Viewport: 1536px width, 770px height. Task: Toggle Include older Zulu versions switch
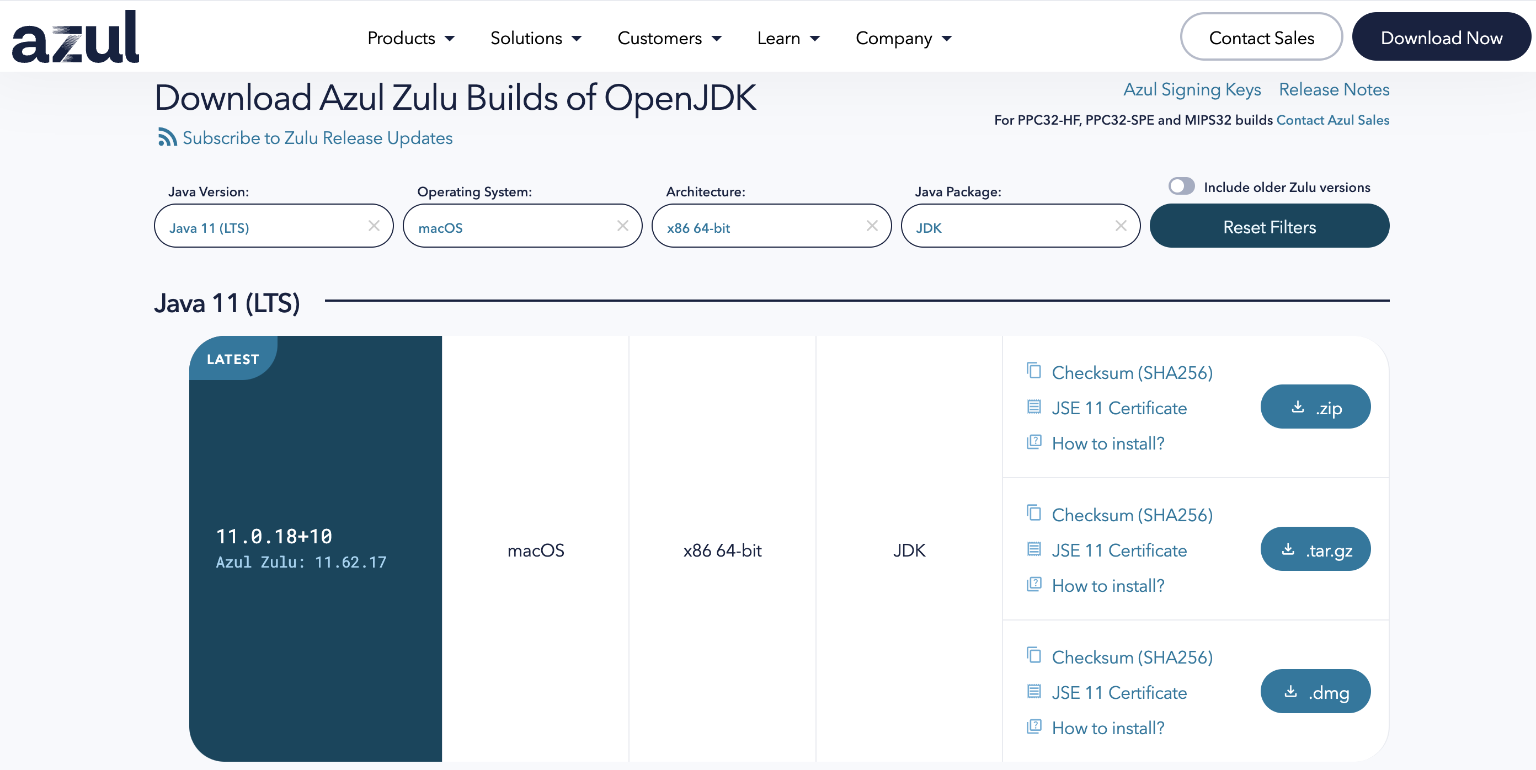pyautogui.click(x=1181, y=186)
